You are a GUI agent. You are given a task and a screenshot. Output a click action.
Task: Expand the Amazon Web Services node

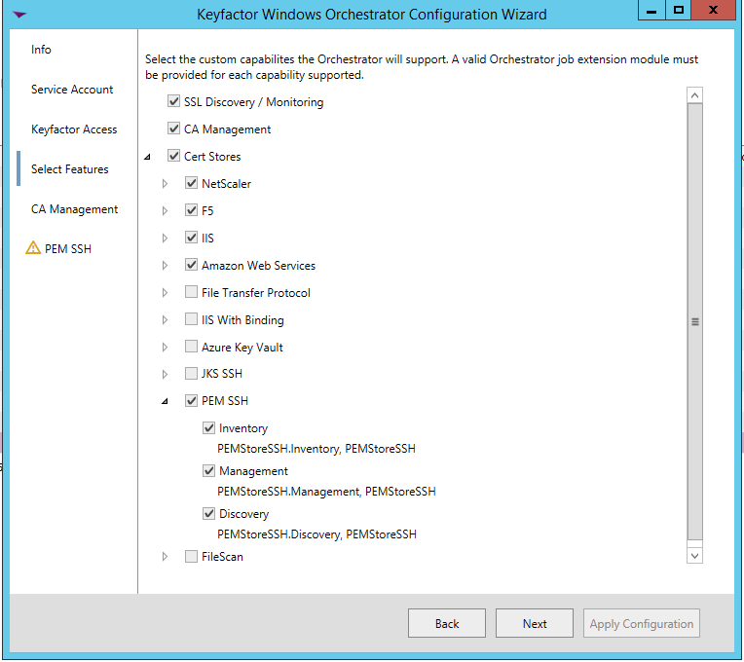pyautogui.click(x=165, y=265)
